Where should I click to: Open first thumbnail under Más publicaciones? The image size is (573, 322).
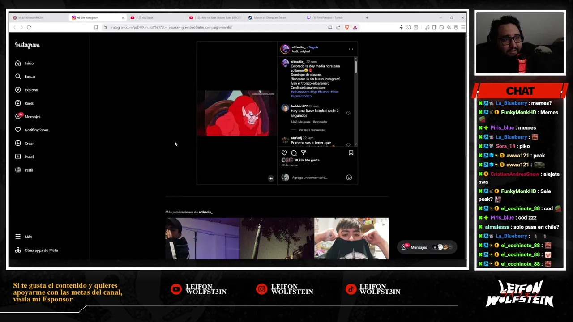click(202, 238)
